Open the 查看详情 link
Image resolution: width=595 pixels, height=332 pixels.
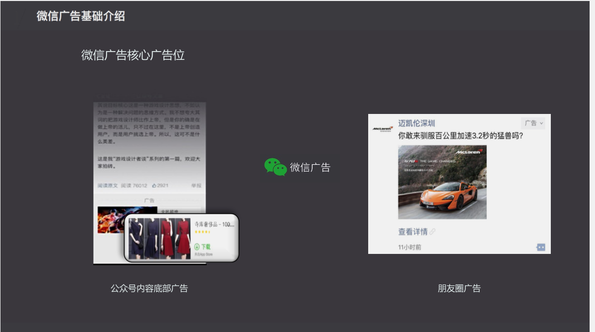413,232
